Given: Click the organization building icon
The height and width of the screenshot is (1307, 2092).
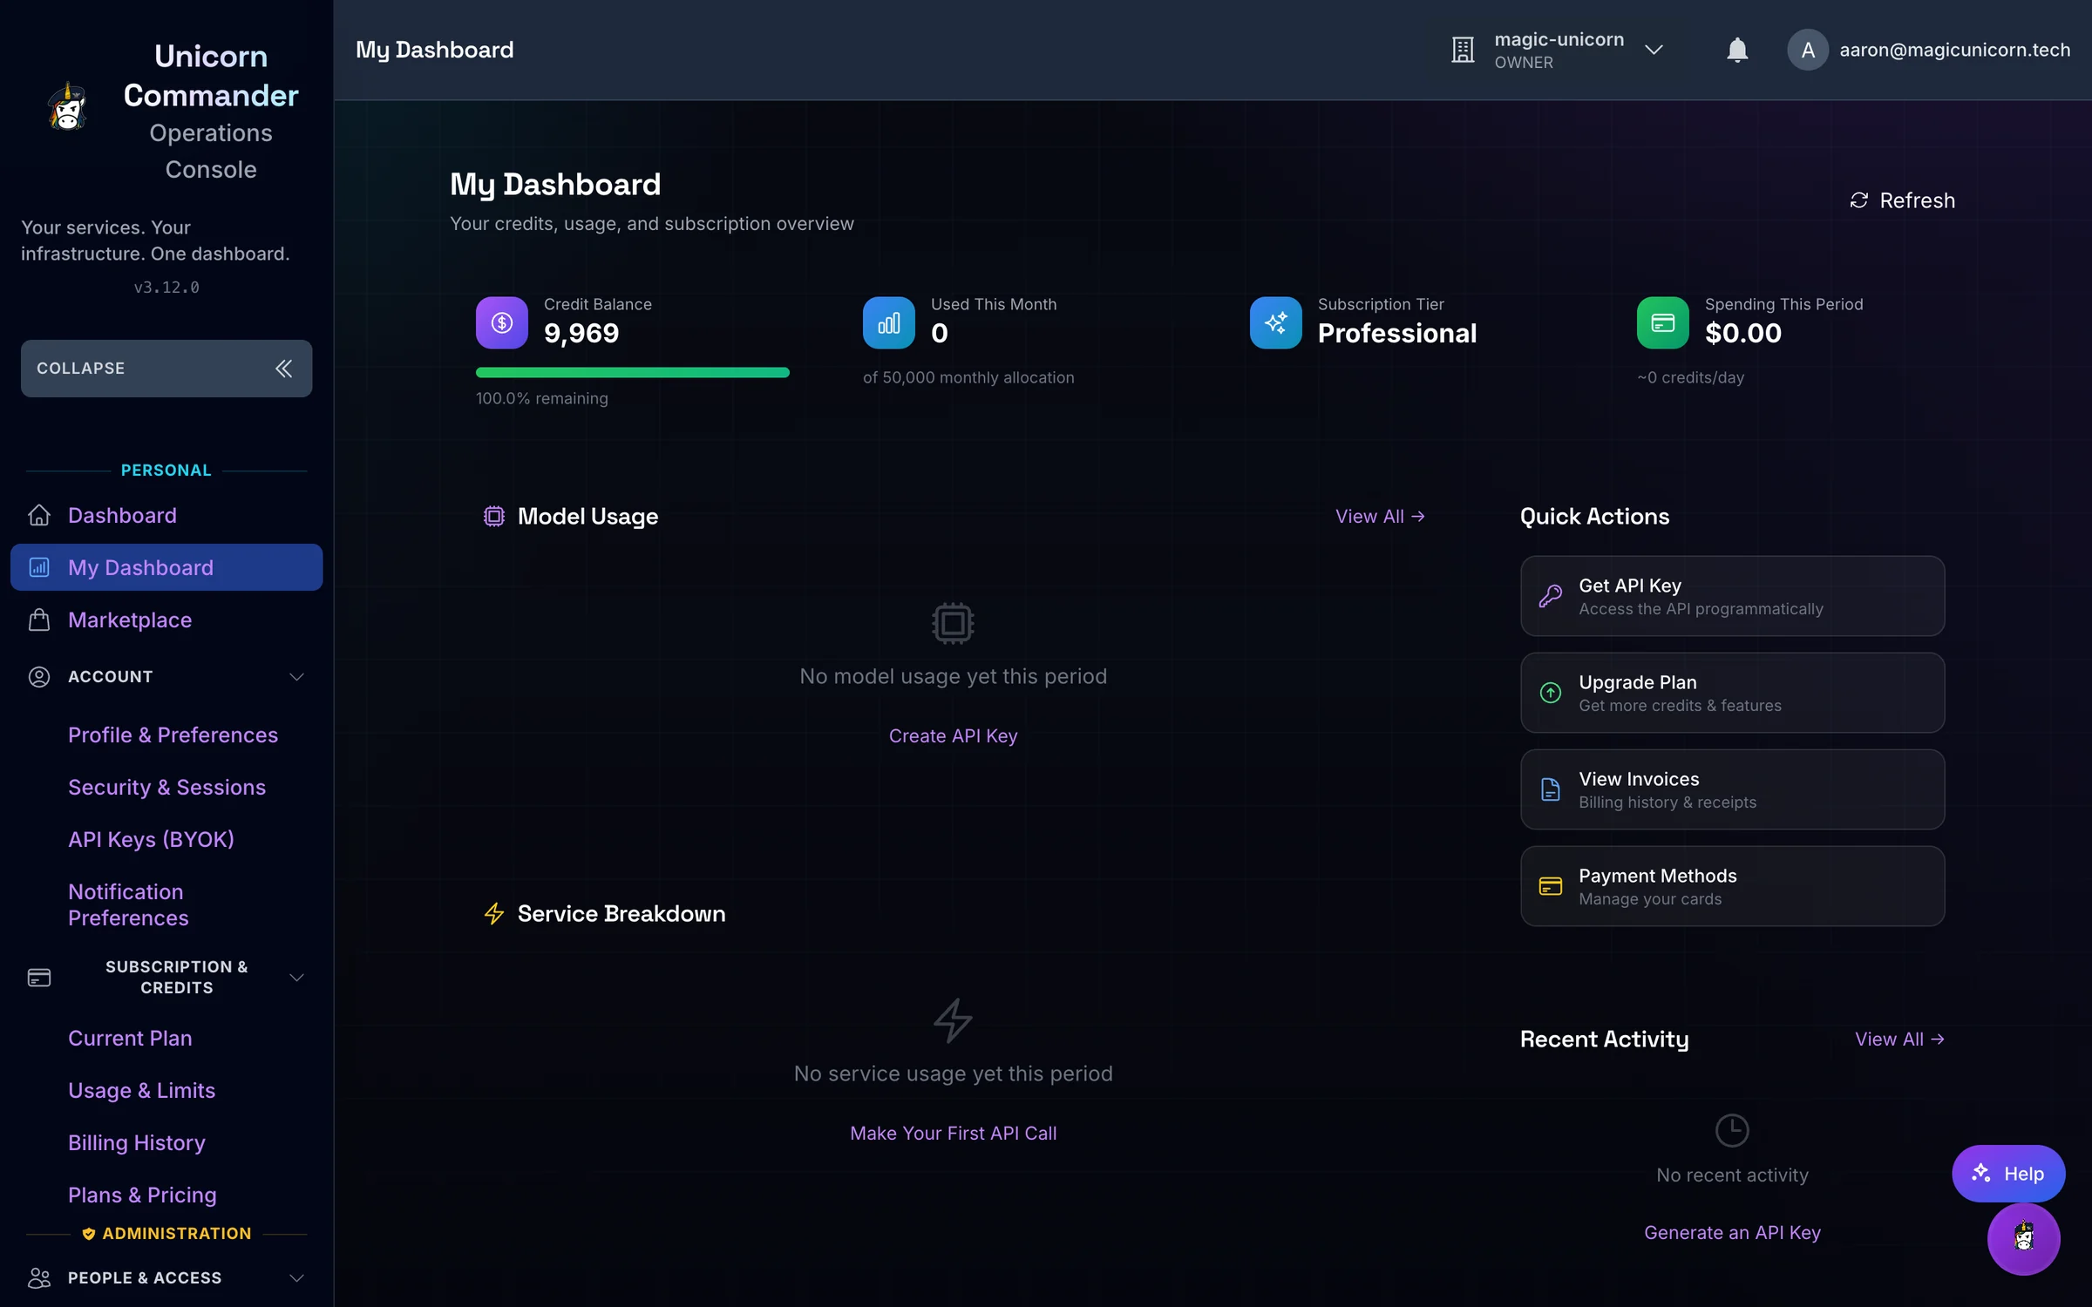Looking at the screenshot, I should [1463, 51].
